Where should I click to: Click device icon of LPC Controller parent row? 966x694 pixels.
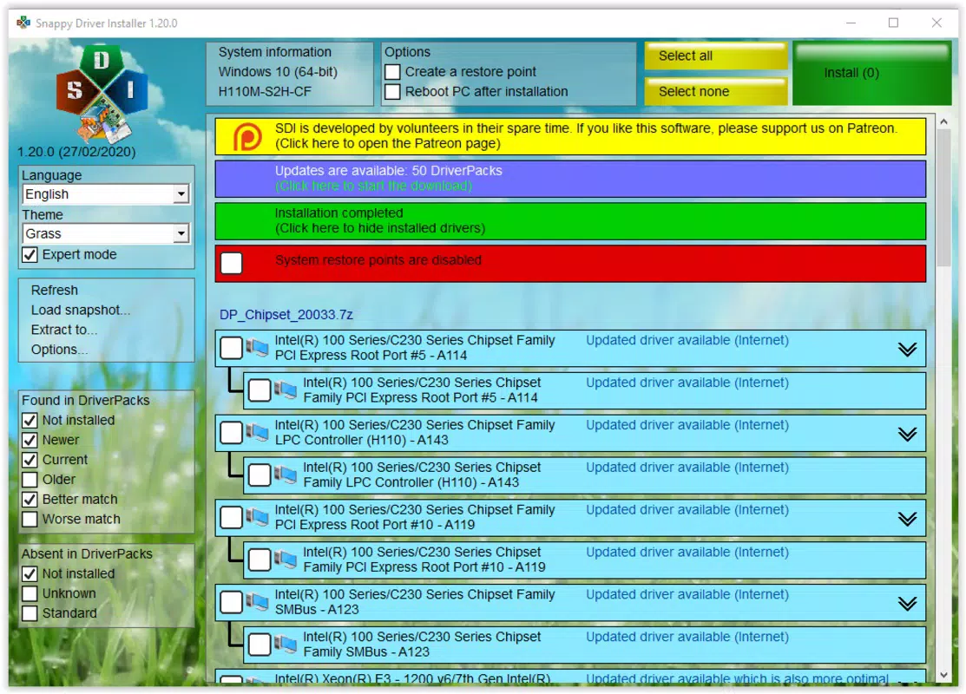coord(258,432)
